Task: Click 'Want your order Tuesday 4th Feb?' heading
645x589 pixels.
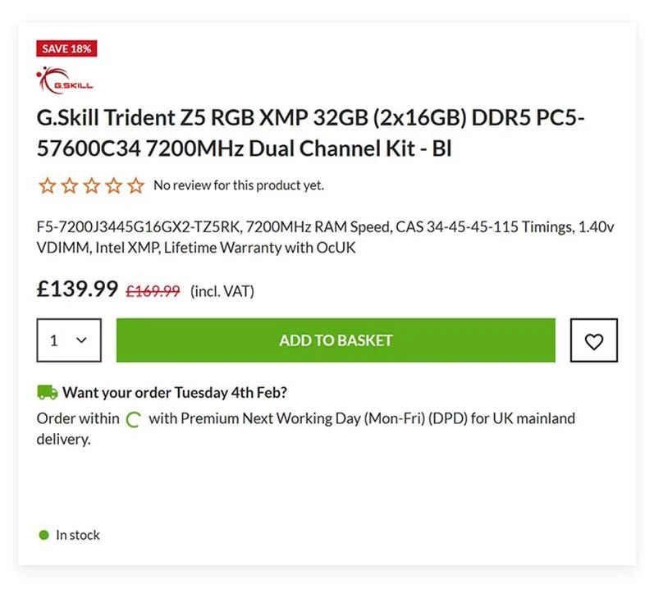Action: coord(175,392)
